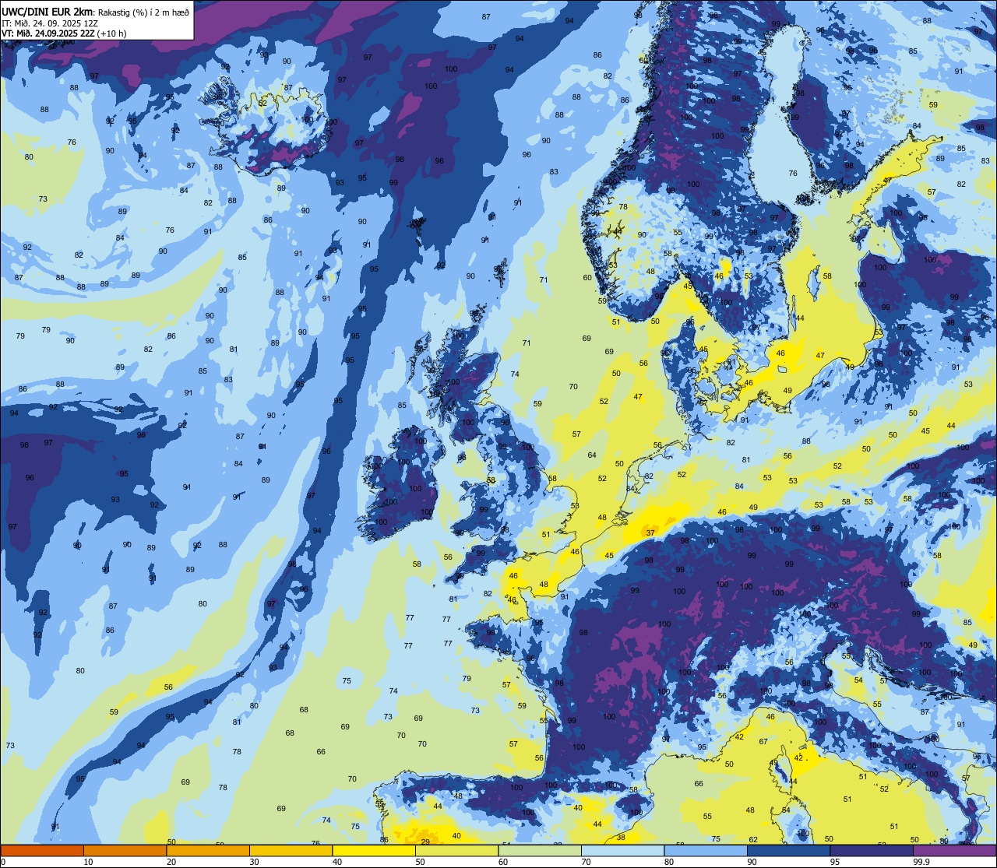
Task: Click the map humidity value 62
Action: (x=753, y=839)
